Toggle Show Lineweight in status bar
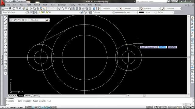 coord(52,107)
